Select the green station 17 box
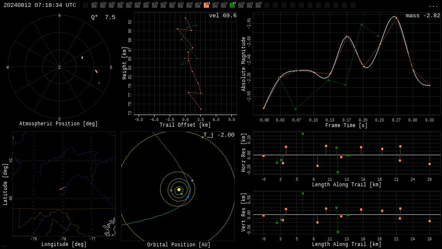Image resolution: width=442 pixels, height=249 pixels. click(x=232, y=5)
